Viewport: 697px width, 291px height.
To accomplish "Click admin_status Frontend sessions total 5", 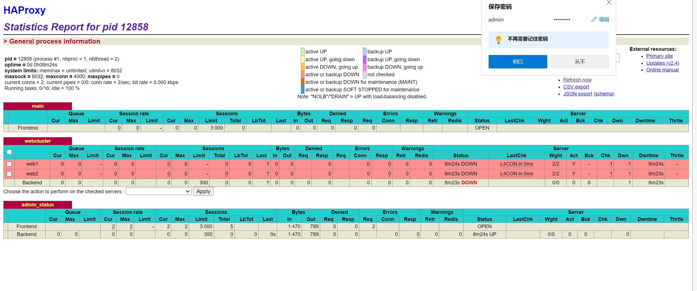I will (232, 226).
